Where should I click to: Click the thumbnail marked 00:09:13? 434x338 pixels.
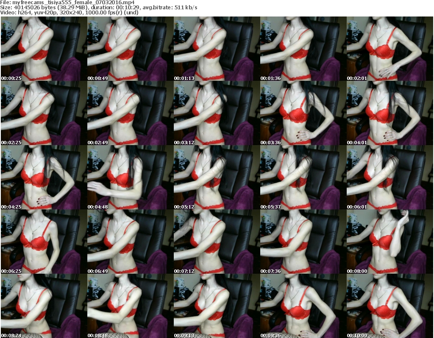tap(217, 306)
